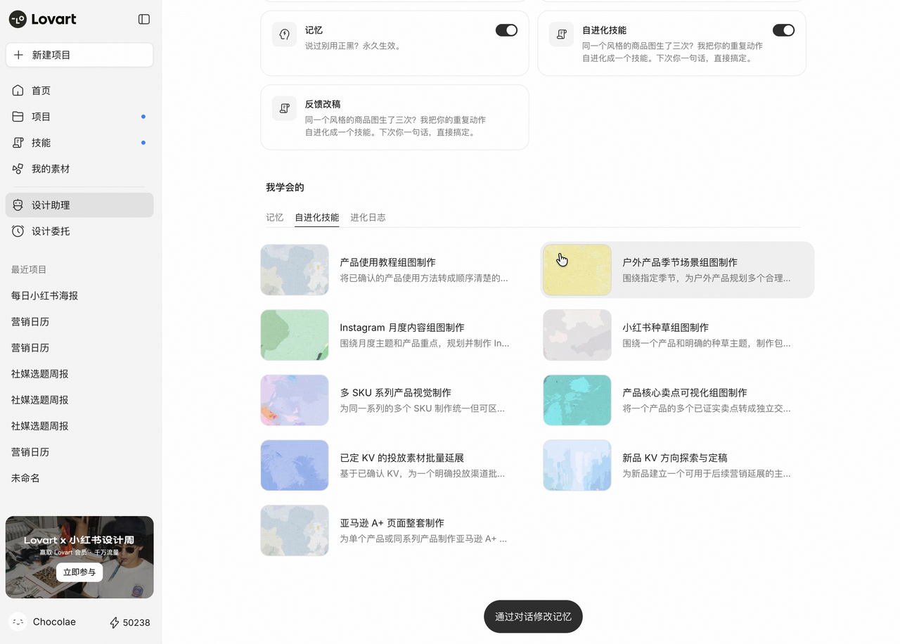The height and width of the screenshot is (644, 900).
Task: Open the 产品使用教程组图制作 skill thumbnail
Action: tap(295, 270)
